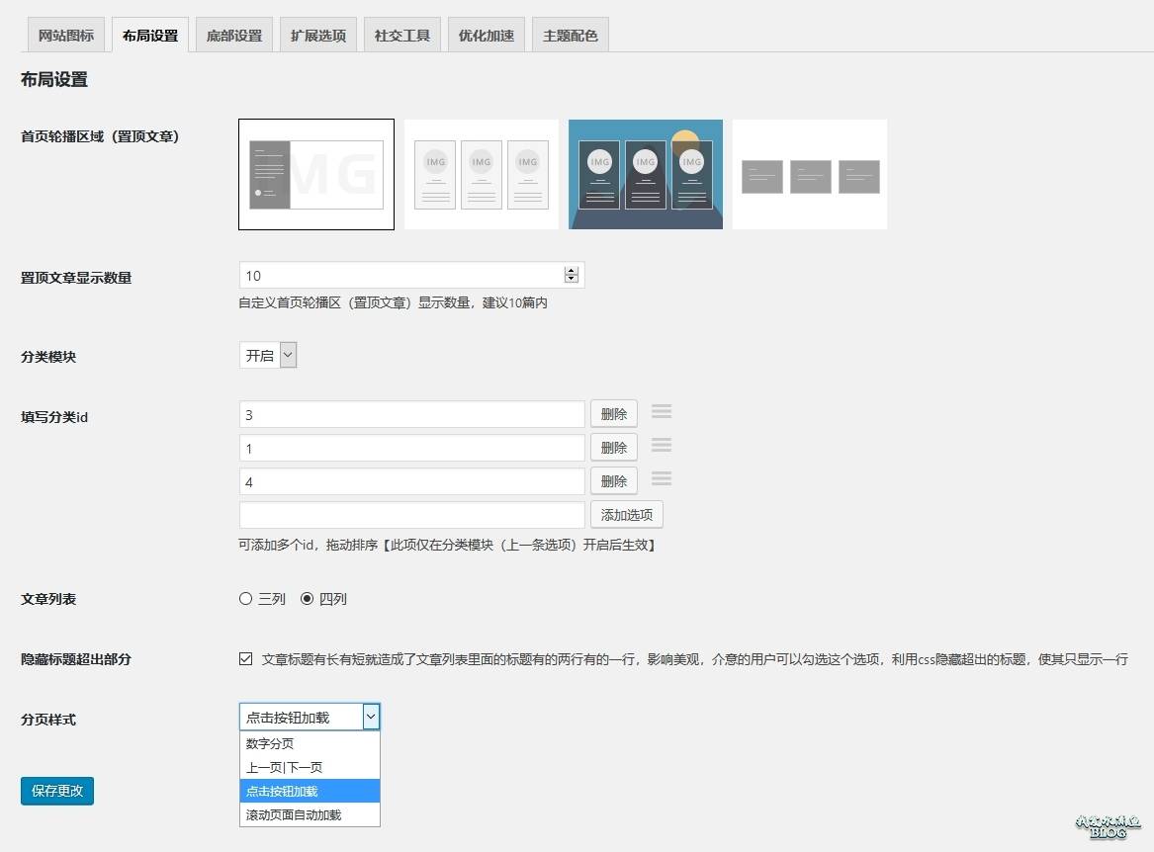Select the 三列 radio button for article list
Viewport: 1154px width, 852px height.
pos(245,598)
